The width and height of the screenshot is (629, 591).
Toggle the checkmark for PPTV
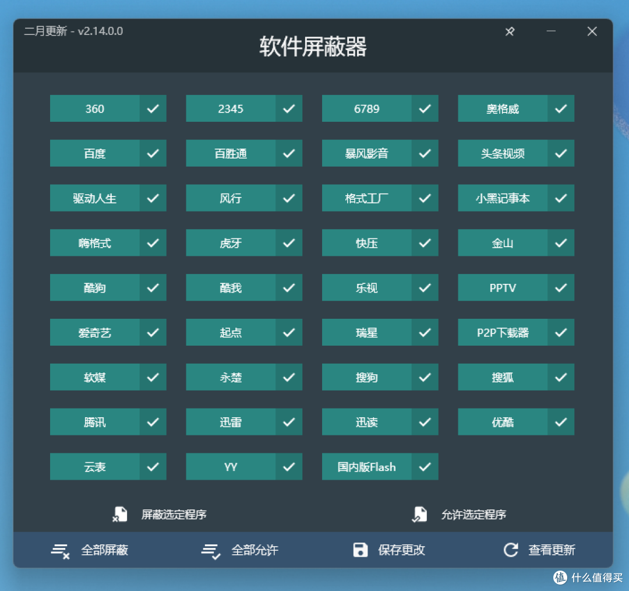(561, 287)
